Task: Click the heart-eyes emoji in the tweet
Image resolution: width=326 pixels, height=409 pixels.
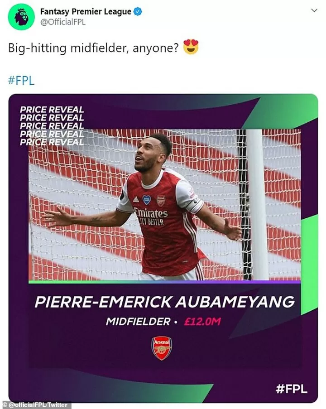Action: [191, 48]
